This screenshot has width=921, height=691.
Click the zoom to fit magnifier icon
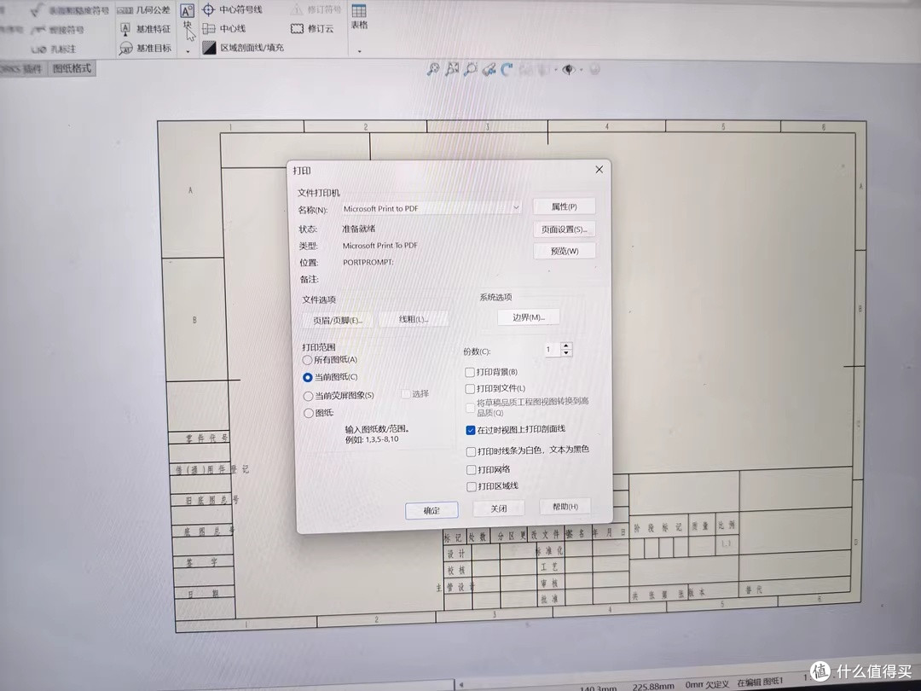(433, 69)
